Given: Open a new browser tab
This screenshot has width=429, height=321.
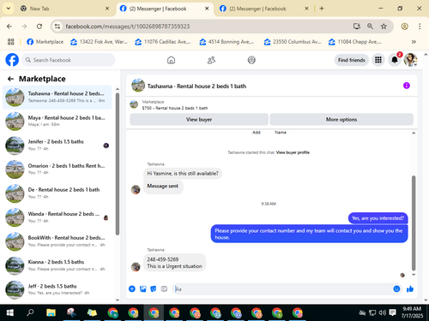Looking at the screenshot, I should [x=322, y=9].
